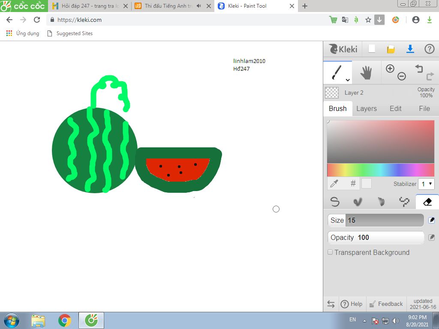Open Suggested Sites bookmark

[x=70, y=33]
